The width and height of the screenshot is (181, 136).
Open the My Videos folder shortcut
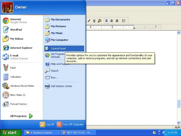click(x=22, y=39)
